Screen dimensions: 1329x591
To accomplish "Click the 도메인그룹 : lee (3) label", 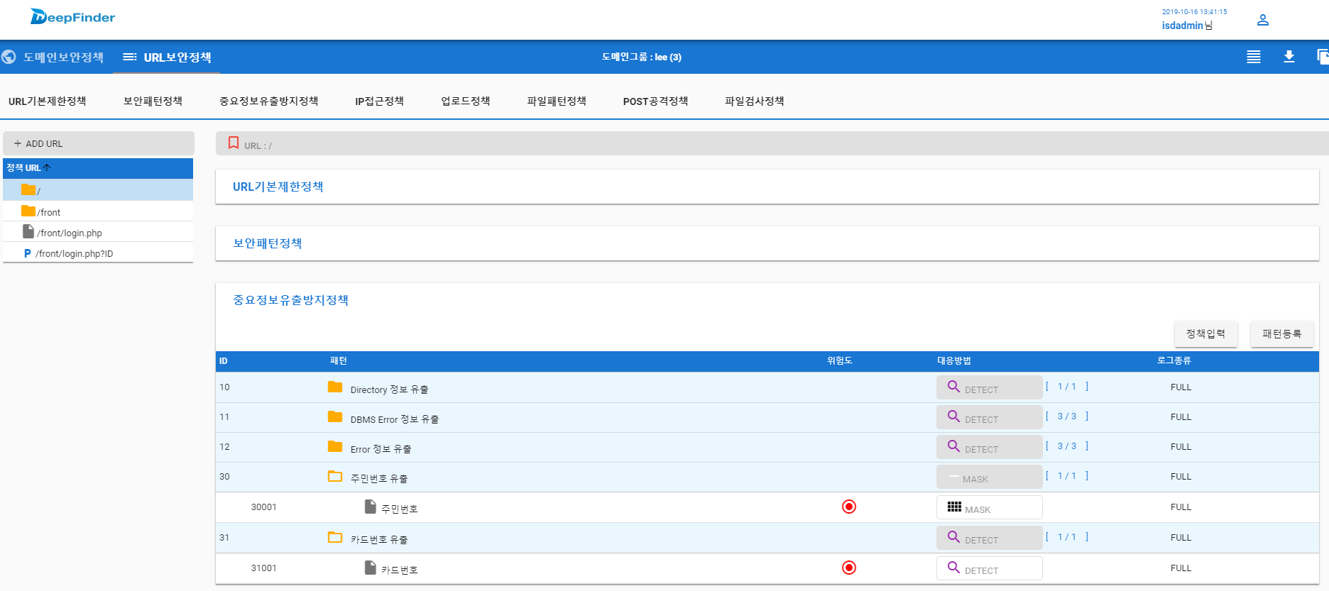I will tap(642, 57).
